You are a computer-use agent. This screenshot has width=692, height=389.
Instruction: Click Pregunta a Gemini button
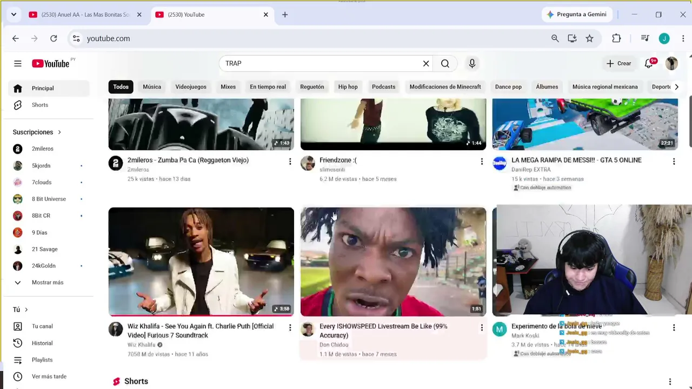click(577, 15)
